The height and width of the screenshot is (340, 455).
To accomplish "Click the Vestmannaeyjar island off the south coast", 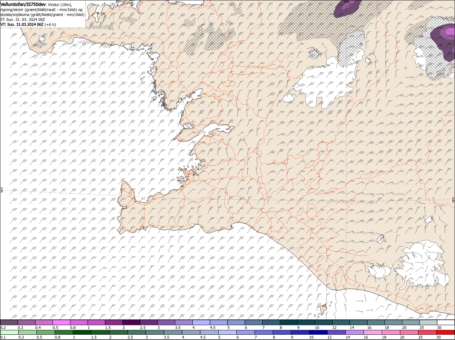I will (x=324, y=309).
